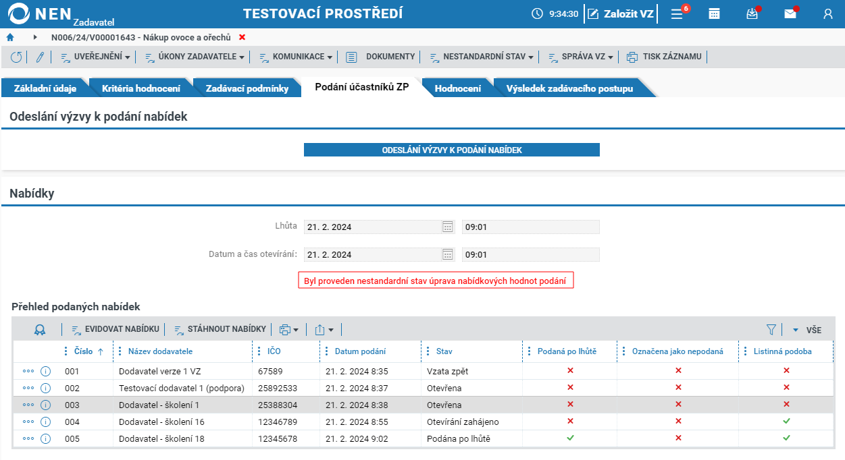
Task: Open the Datum podání column options menu
Action: pos(326,351)
